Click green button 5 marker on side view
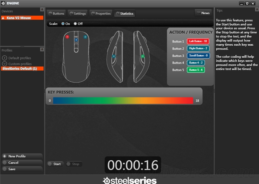259x184 pixels. [x=143, y=56]
